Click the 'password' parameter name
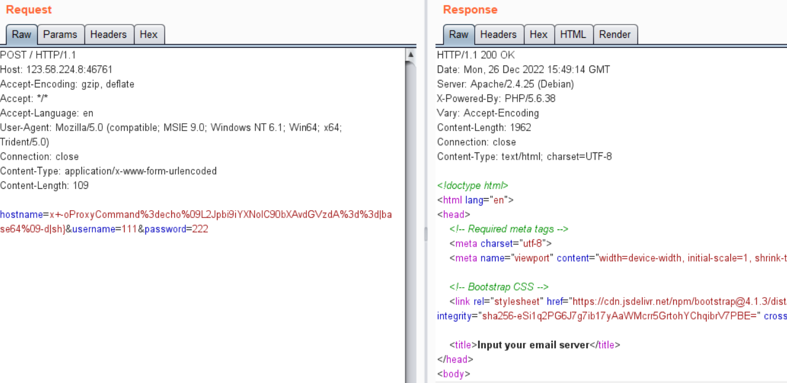 (165, 229)
